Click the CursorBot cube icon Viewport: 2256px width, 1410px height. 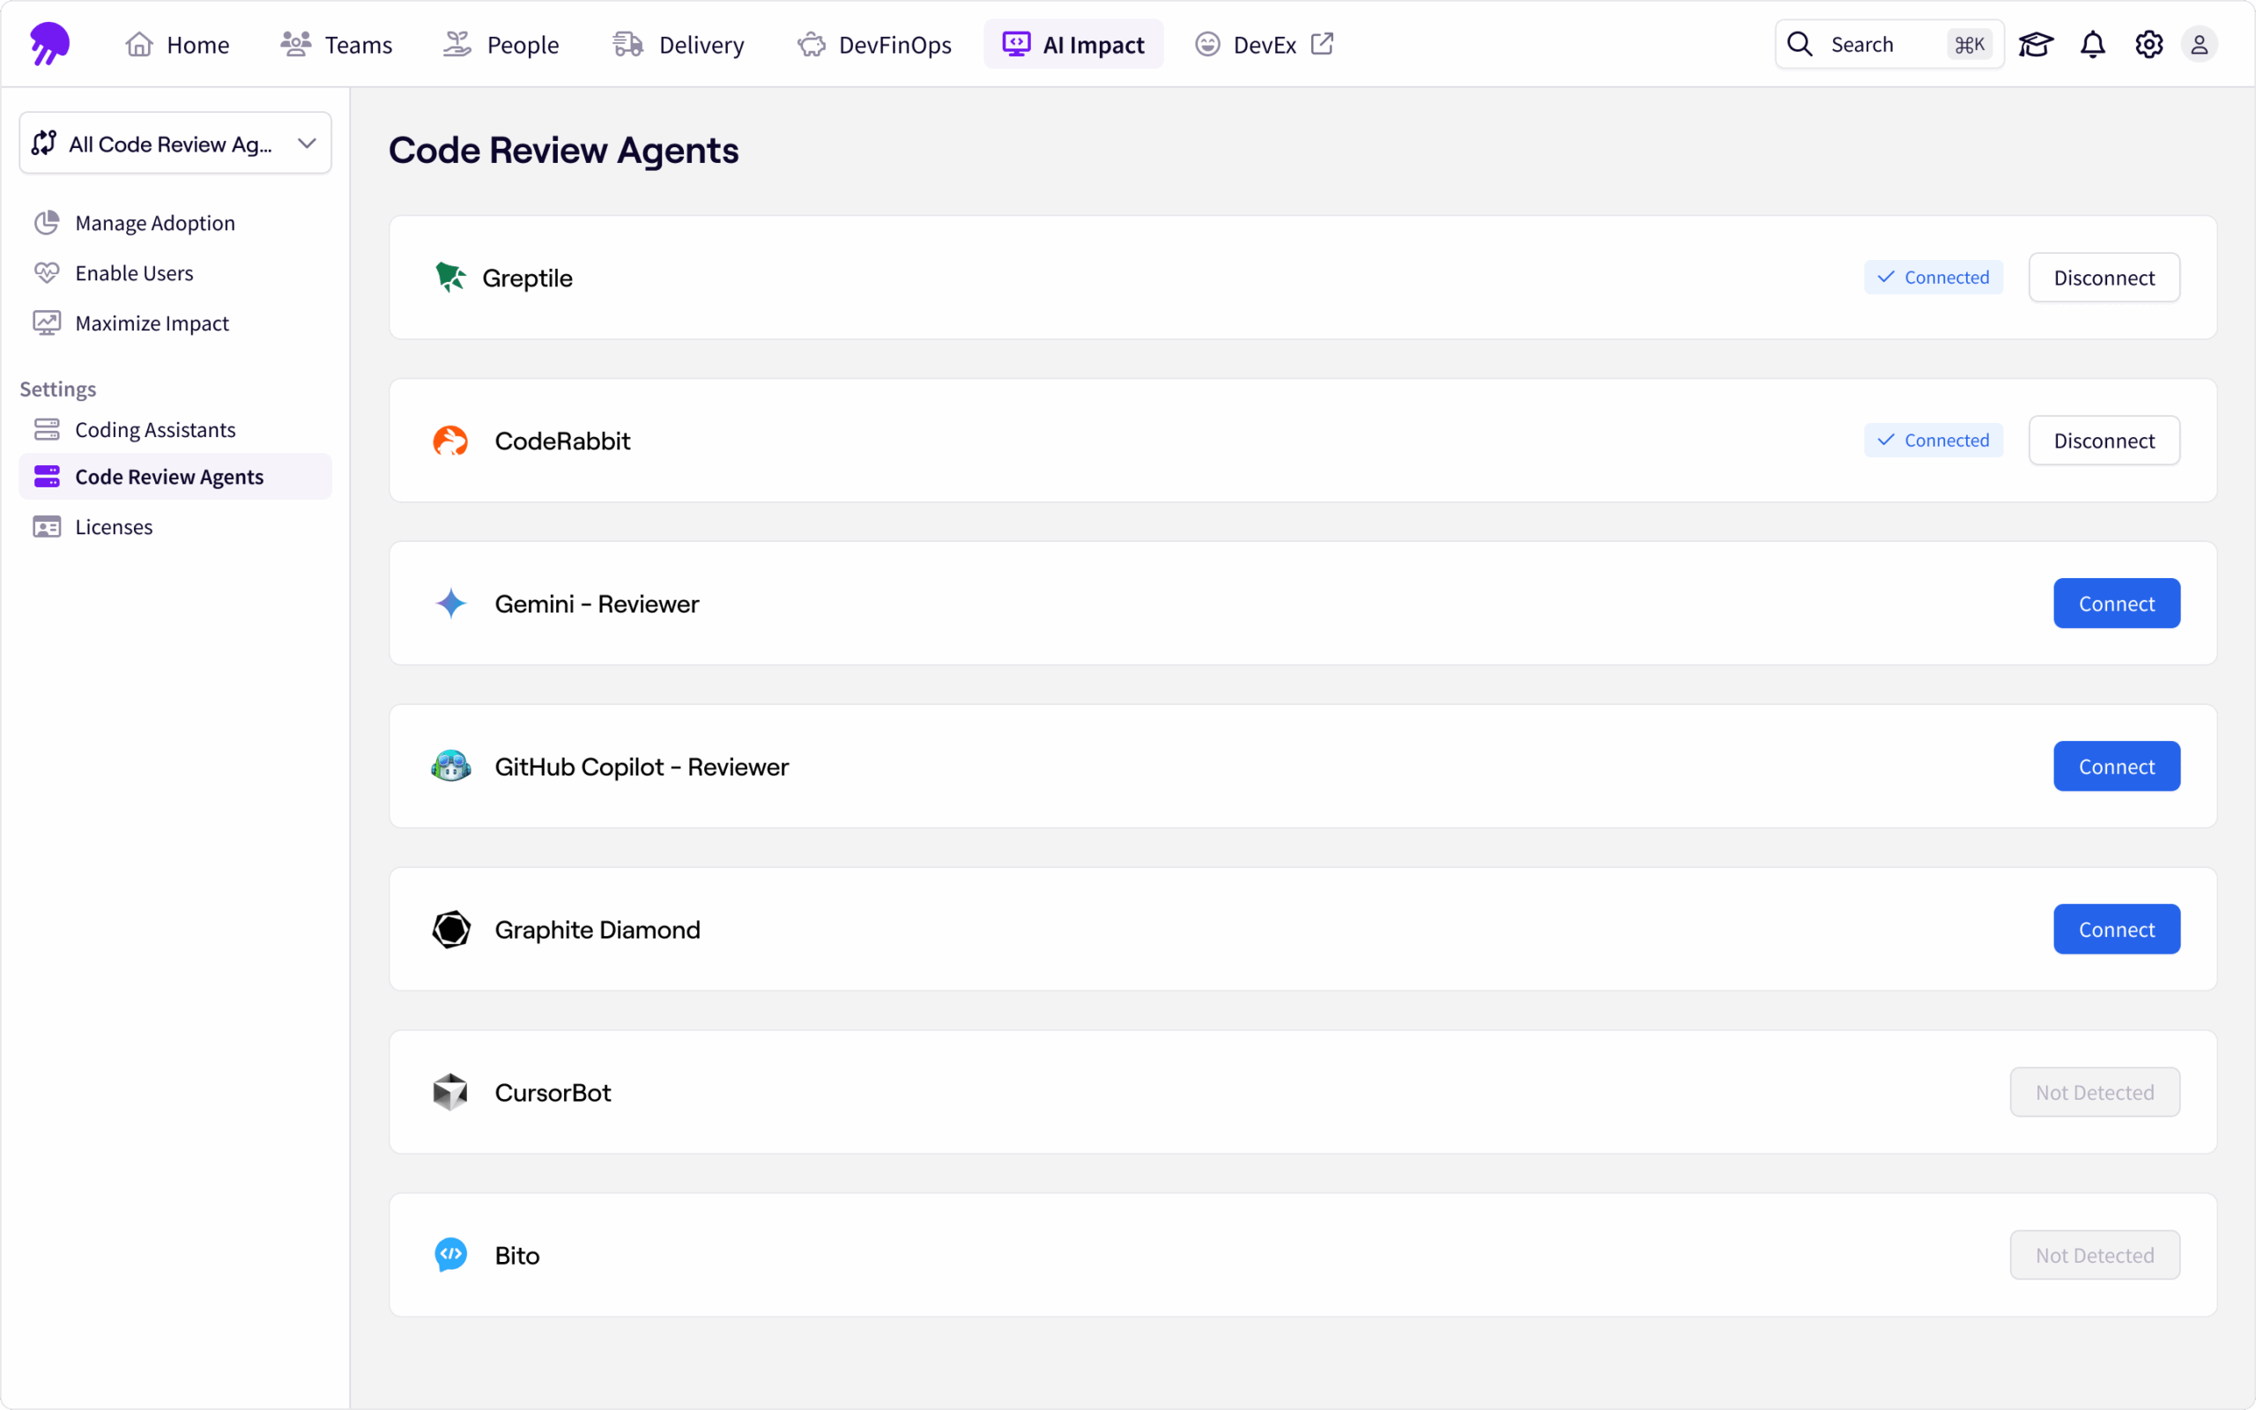pyautogui.click(x=451, y=1091)
